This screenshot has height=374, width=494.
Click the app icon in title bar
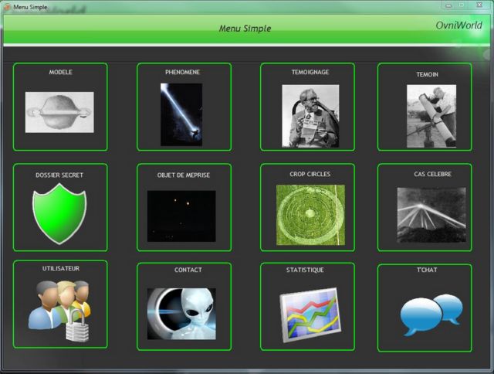[x=7, y=7]
